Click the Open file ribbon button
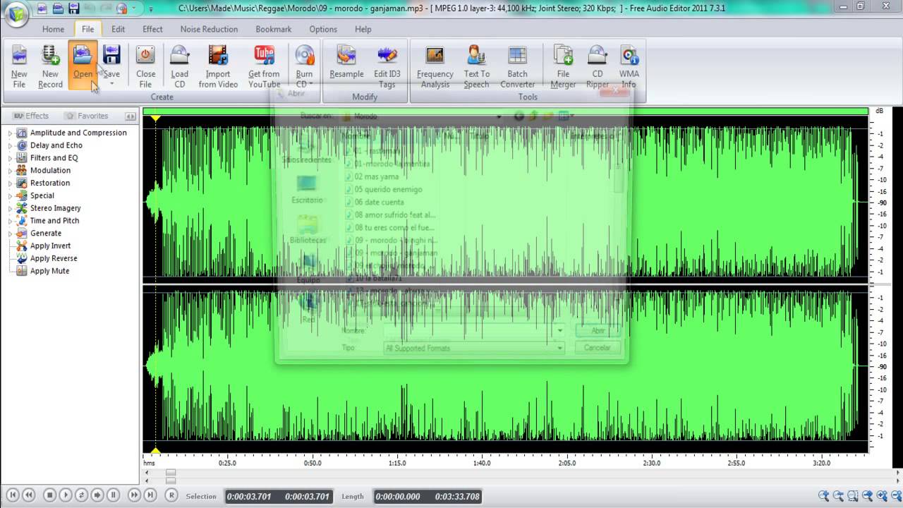This screenshot has height=508, width=903. (x=83, y=67)
